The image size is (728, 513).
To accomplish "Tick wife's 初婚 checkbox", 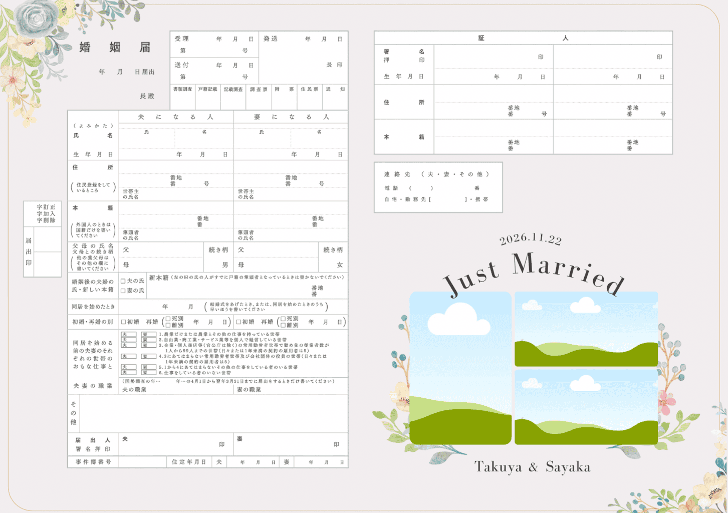I will coord(239,322).
